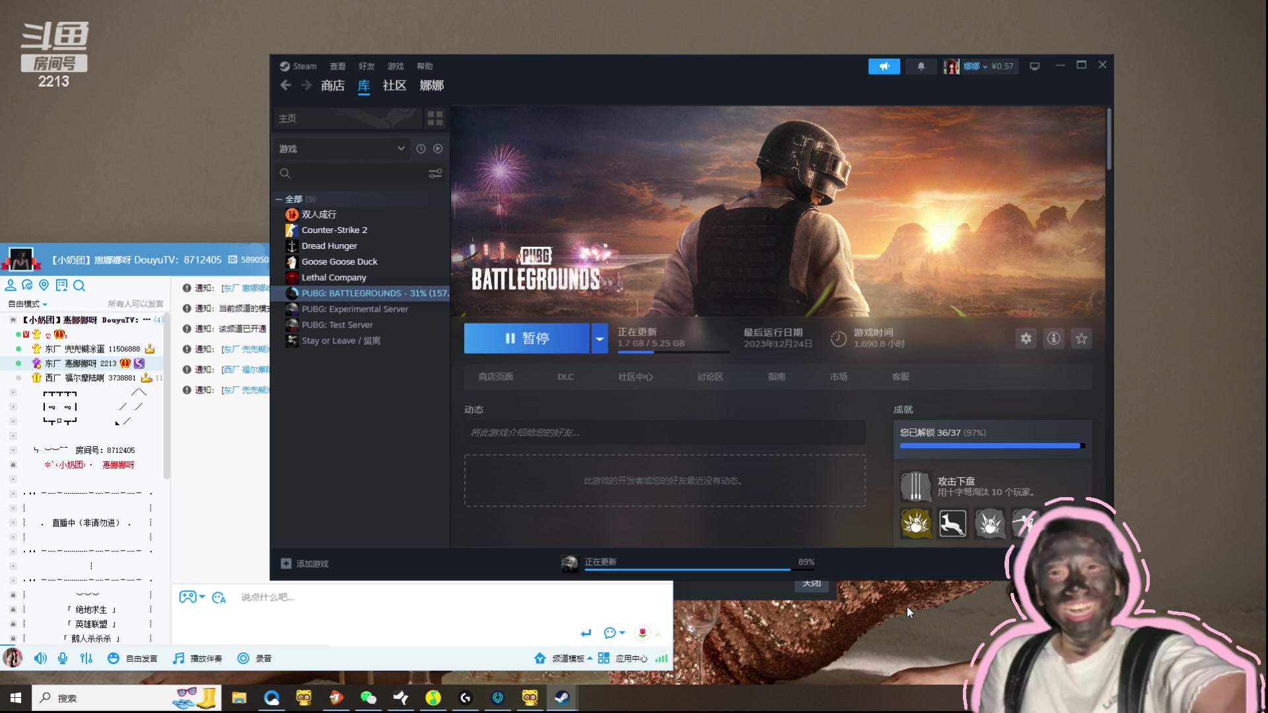Open account dropdown showing ¥0.57
The height and width of the screenshot is (713, 1268).
point(988,66)
